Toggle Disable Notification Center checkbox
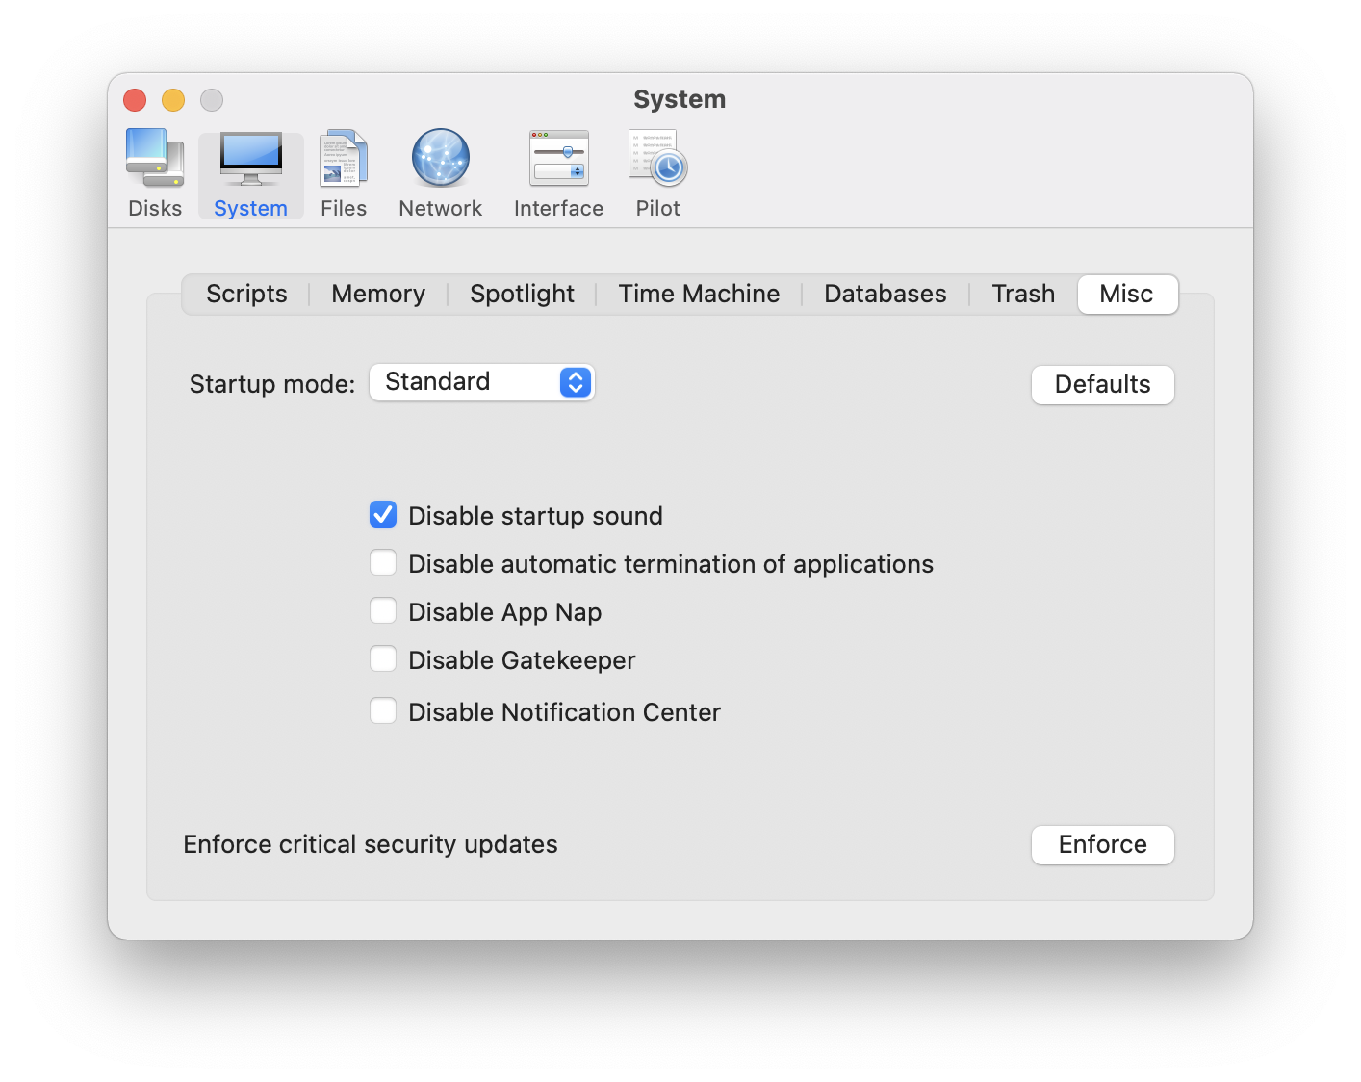 pos(383,711)
